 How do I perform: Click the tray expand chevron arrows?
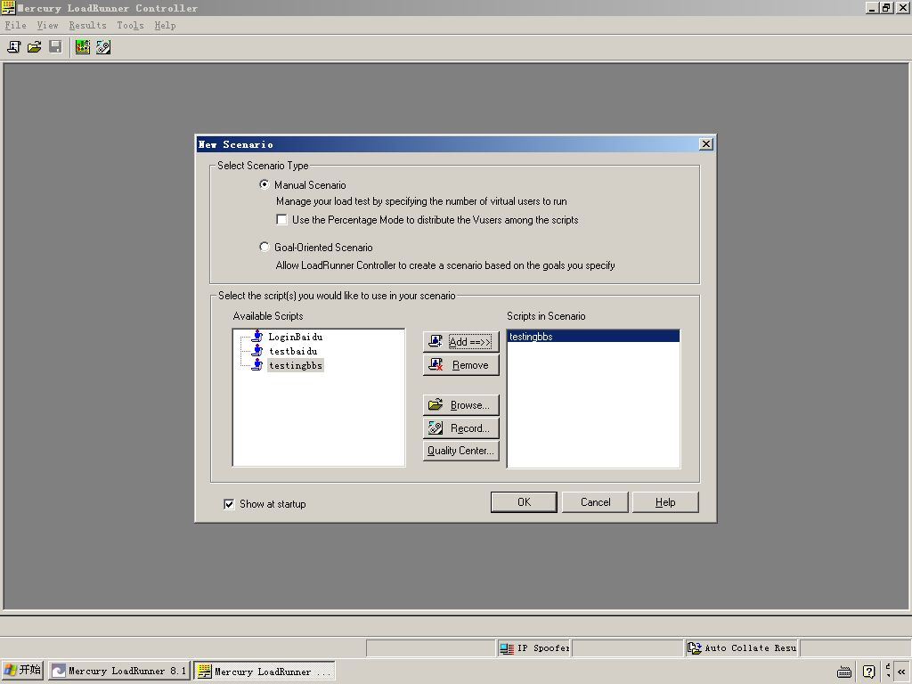pyautogui.click(x=901, y=672)
